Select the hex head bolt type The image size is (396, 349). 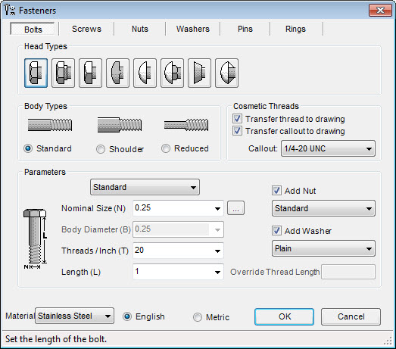pyautogui.click(x=36, y=73)
